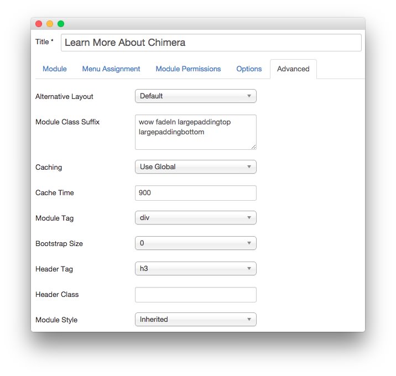Click the yellow minimize window button
396x376 pixels.
50,24
